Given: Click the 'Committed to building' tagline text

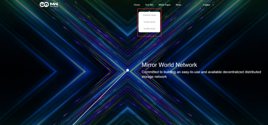Looking at the screenshot, I should tap(201, 74).
